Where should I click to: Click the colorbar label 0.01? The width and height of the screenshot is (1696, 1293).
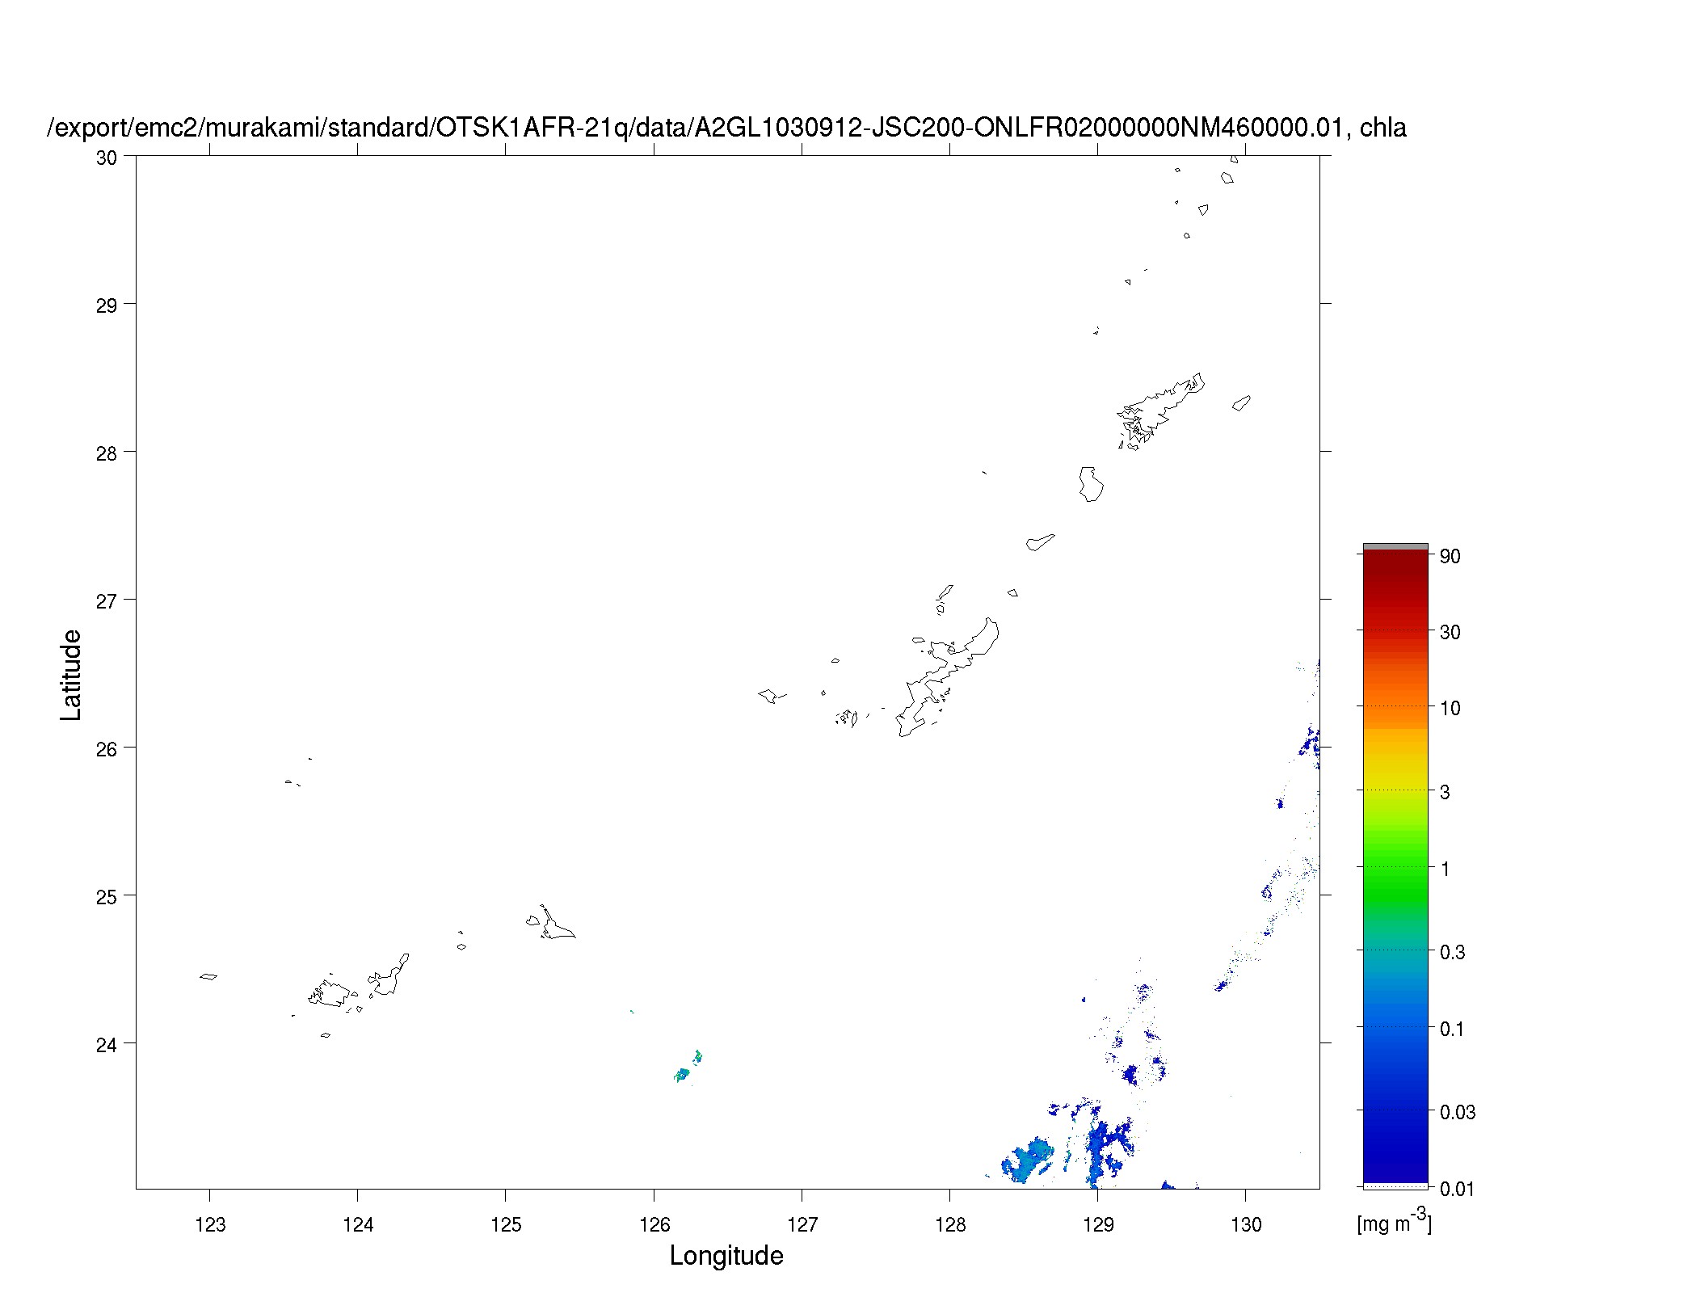[x=1458, y=1189]
